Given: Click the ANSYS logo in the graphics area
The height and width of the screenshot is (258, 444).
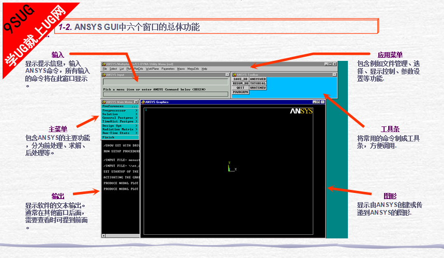Looking at the screenshot, I should pyautogui.click(x=301, y=111).
